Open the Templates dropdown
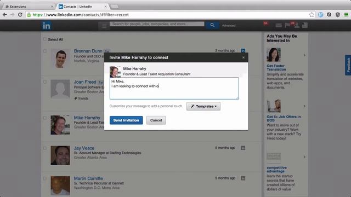351x197 pixels. (203, 106)
